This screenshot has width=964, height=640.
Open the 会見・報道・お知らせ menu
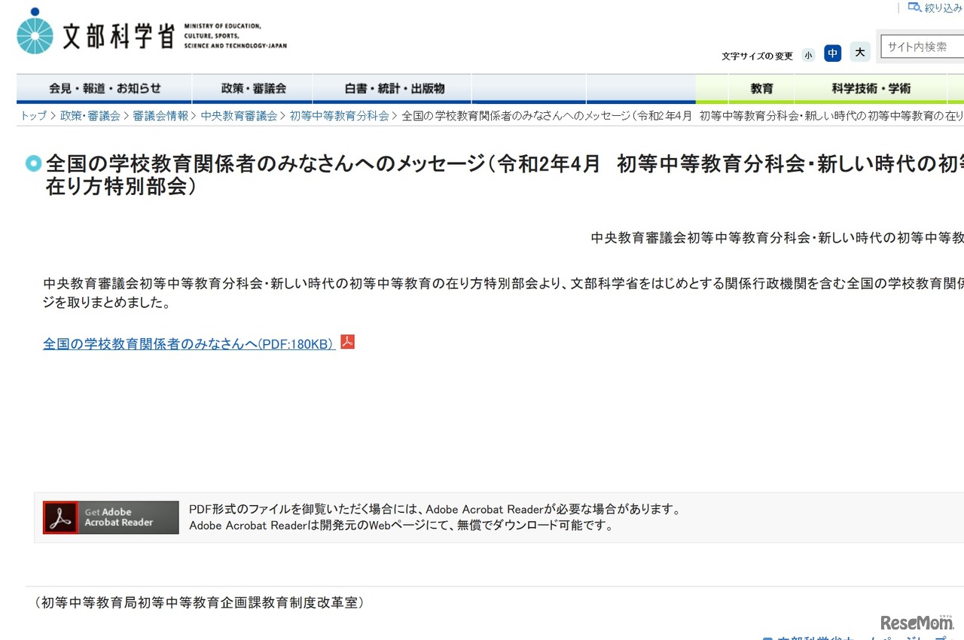(x=104, y=88)
